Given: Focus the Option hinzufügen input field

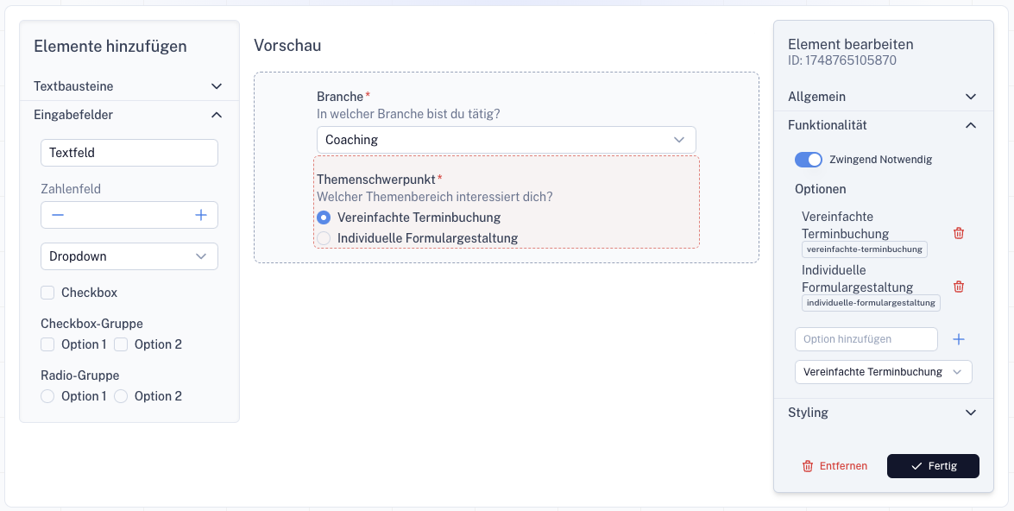Looking at the screenshot, I should [866, 339].
